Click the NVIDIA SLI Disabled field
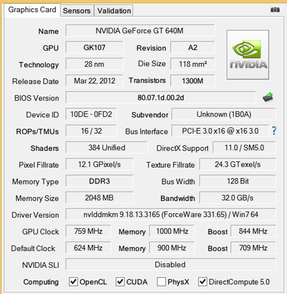Viewport: 287px width, 294px height. [171, 264]
